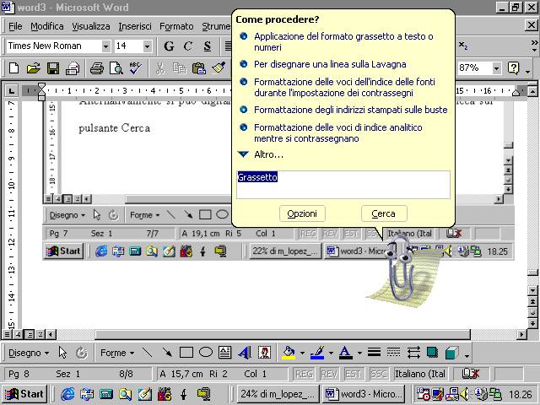This screenshot has width=540, height=405.
Task: Apply Shadow effect using green square icon
Action: [432, 353]
